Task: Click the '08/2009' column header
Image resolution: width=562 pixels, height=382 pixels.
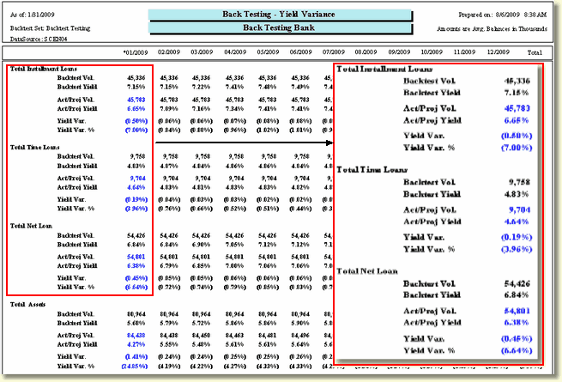Action: tap(366, 52)
